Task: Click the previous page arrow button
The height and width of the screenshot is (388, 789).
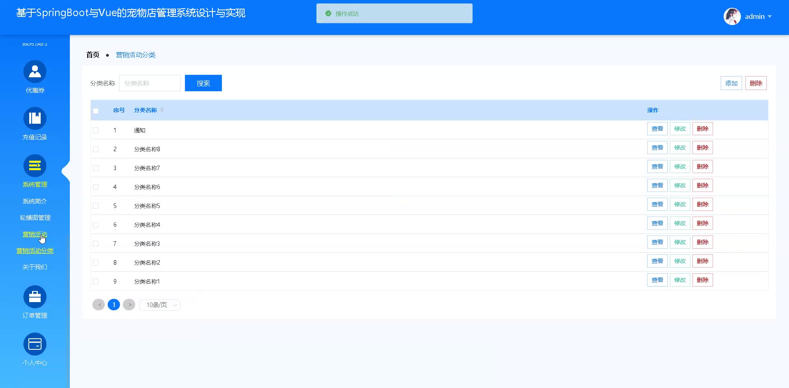Action: point(99,305)
